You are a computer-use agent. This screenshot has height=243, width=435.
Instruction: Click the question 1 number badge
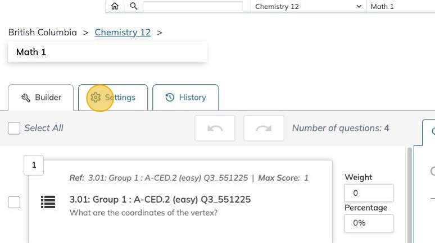(34, 165)
